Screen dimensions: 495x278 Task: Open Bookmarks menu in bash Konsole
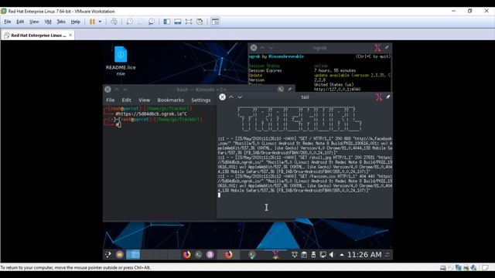(x=170, y=100)
